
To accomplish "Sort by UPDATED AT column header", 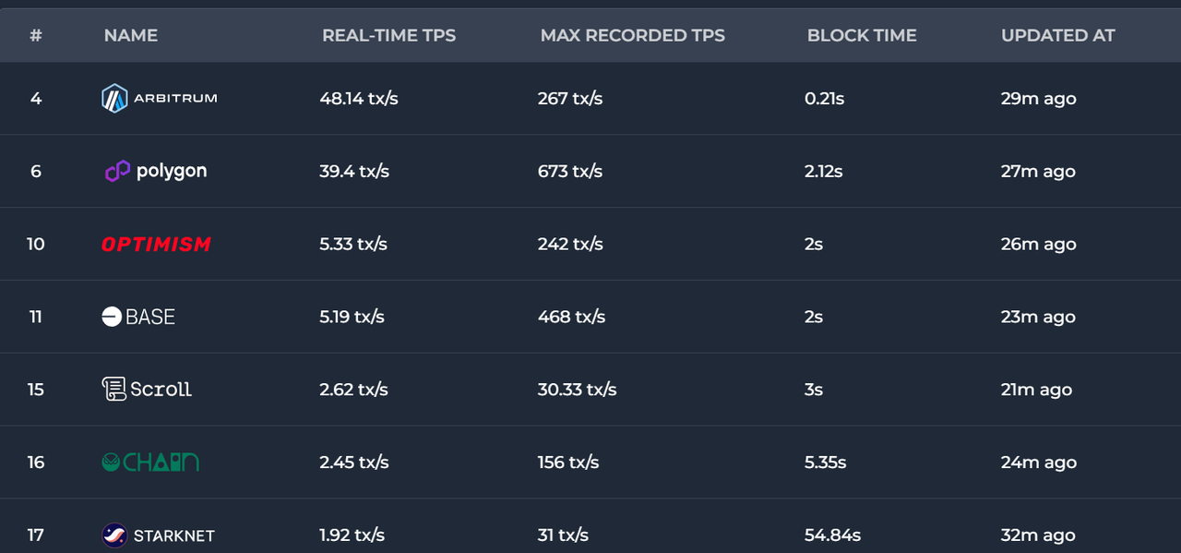I will tap(1057, 35).
